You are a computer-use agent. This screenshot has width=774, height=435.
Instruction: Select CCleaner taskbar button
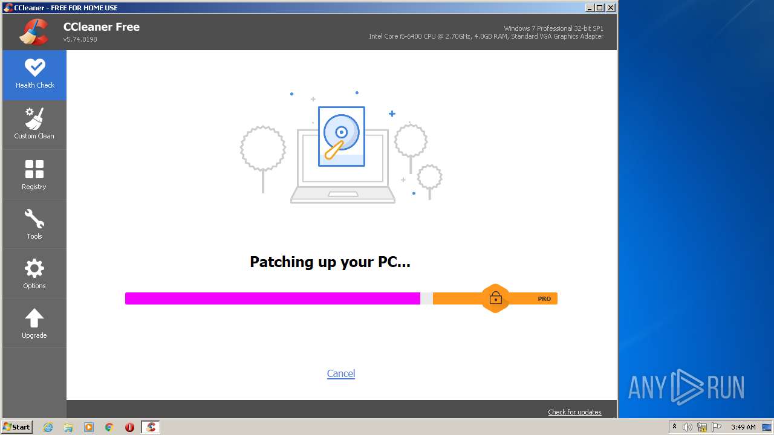(x=151, y=427)
